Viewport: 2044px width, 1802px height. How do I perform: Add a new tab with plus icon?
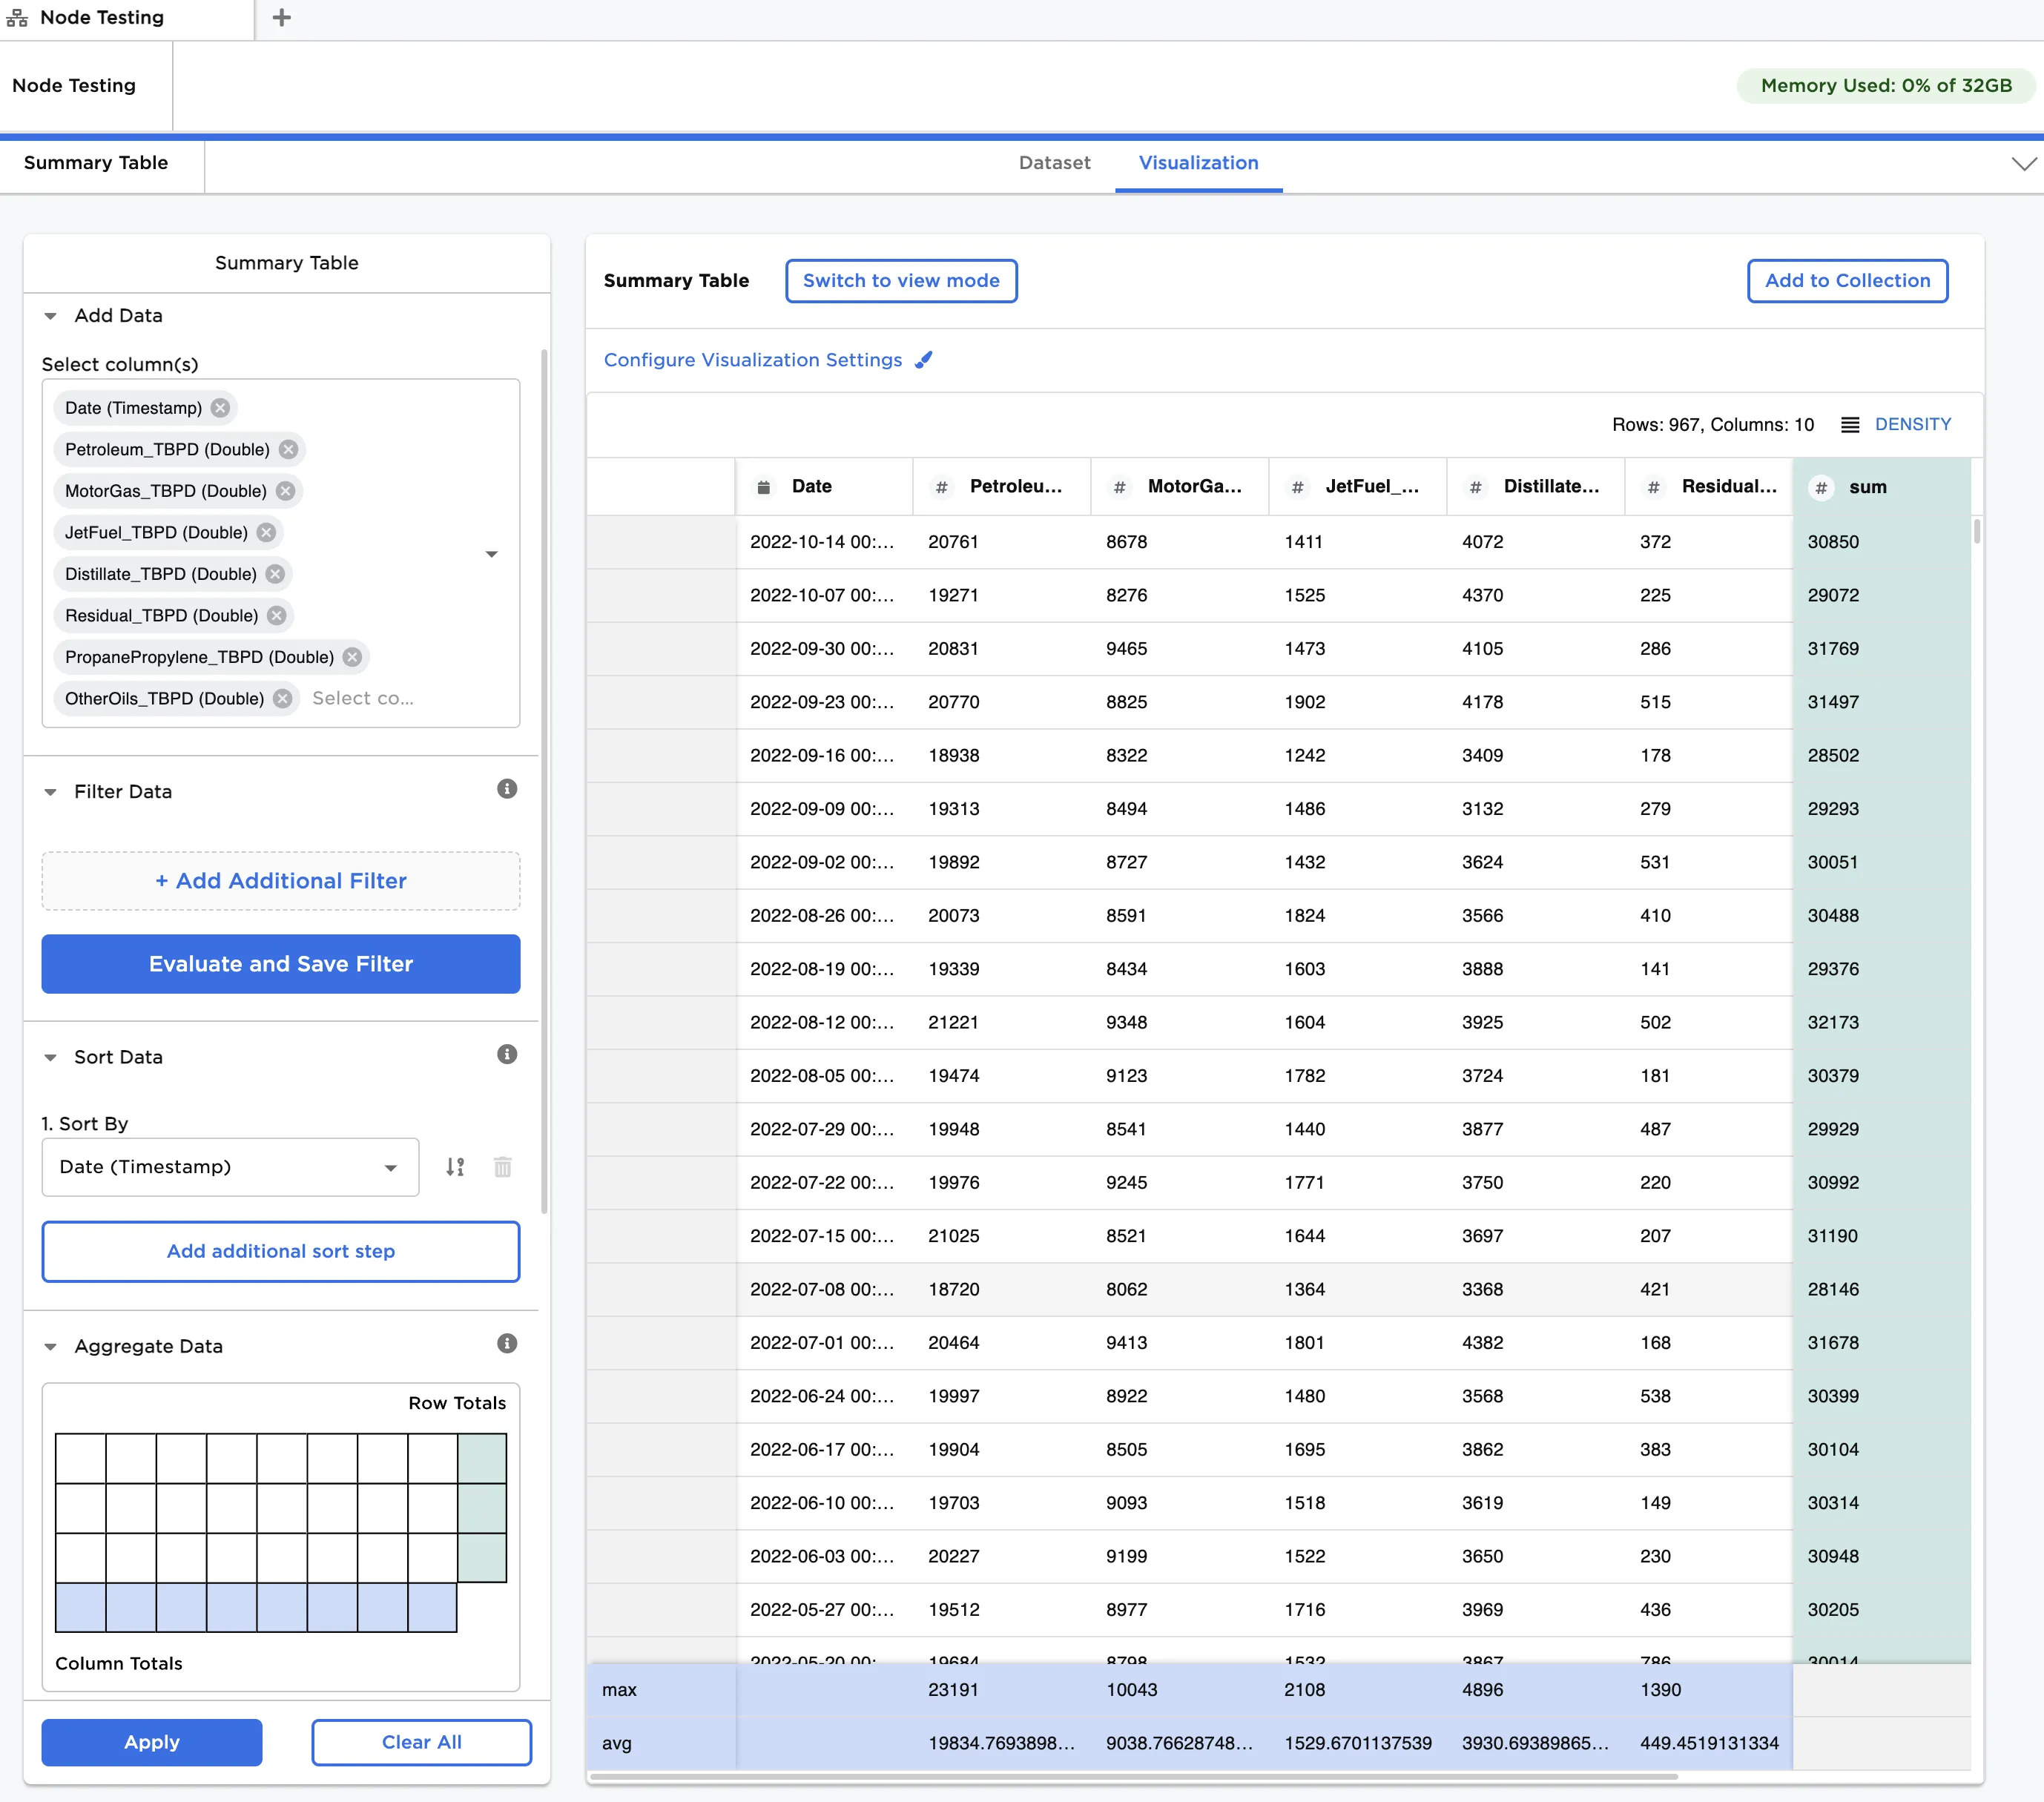(282, 18)
